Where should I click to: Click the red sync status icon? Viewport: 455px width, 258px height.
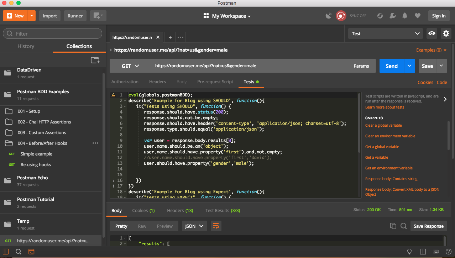341,16
